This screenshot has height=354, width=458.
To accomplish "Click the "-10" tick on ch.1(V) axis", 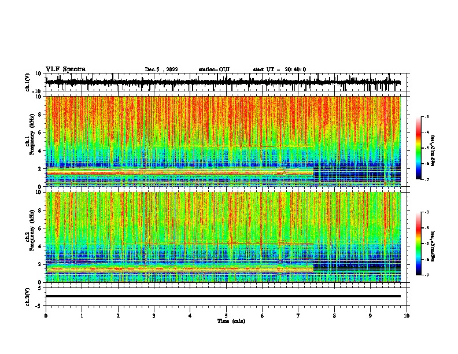I will (x=38, y=91).
